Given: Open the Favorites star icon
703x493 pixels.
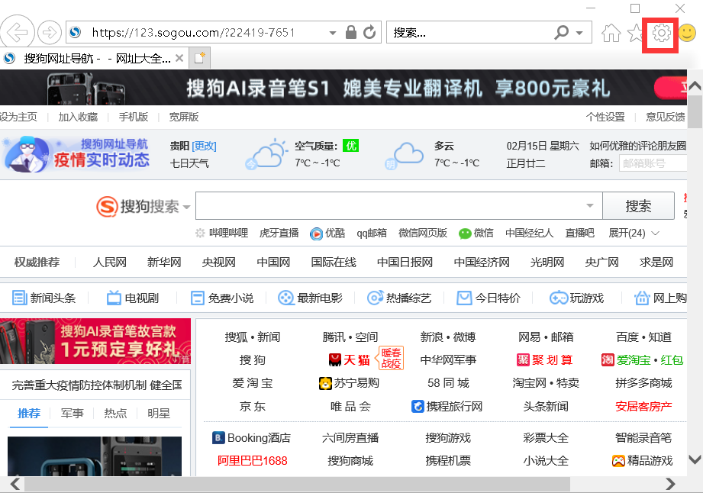Looking at the screenshot, I should point(635,33).
